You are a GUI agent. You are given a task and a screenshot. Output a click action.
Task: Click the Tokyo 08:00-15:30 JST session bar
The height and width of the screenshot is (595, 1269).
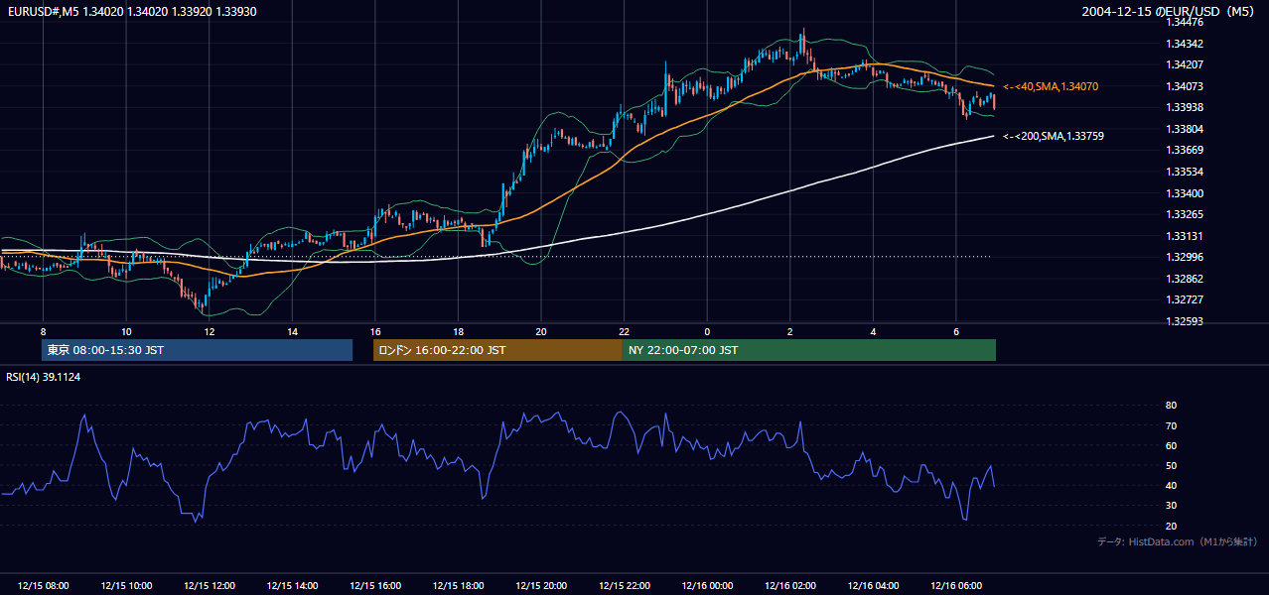(197, 350)
